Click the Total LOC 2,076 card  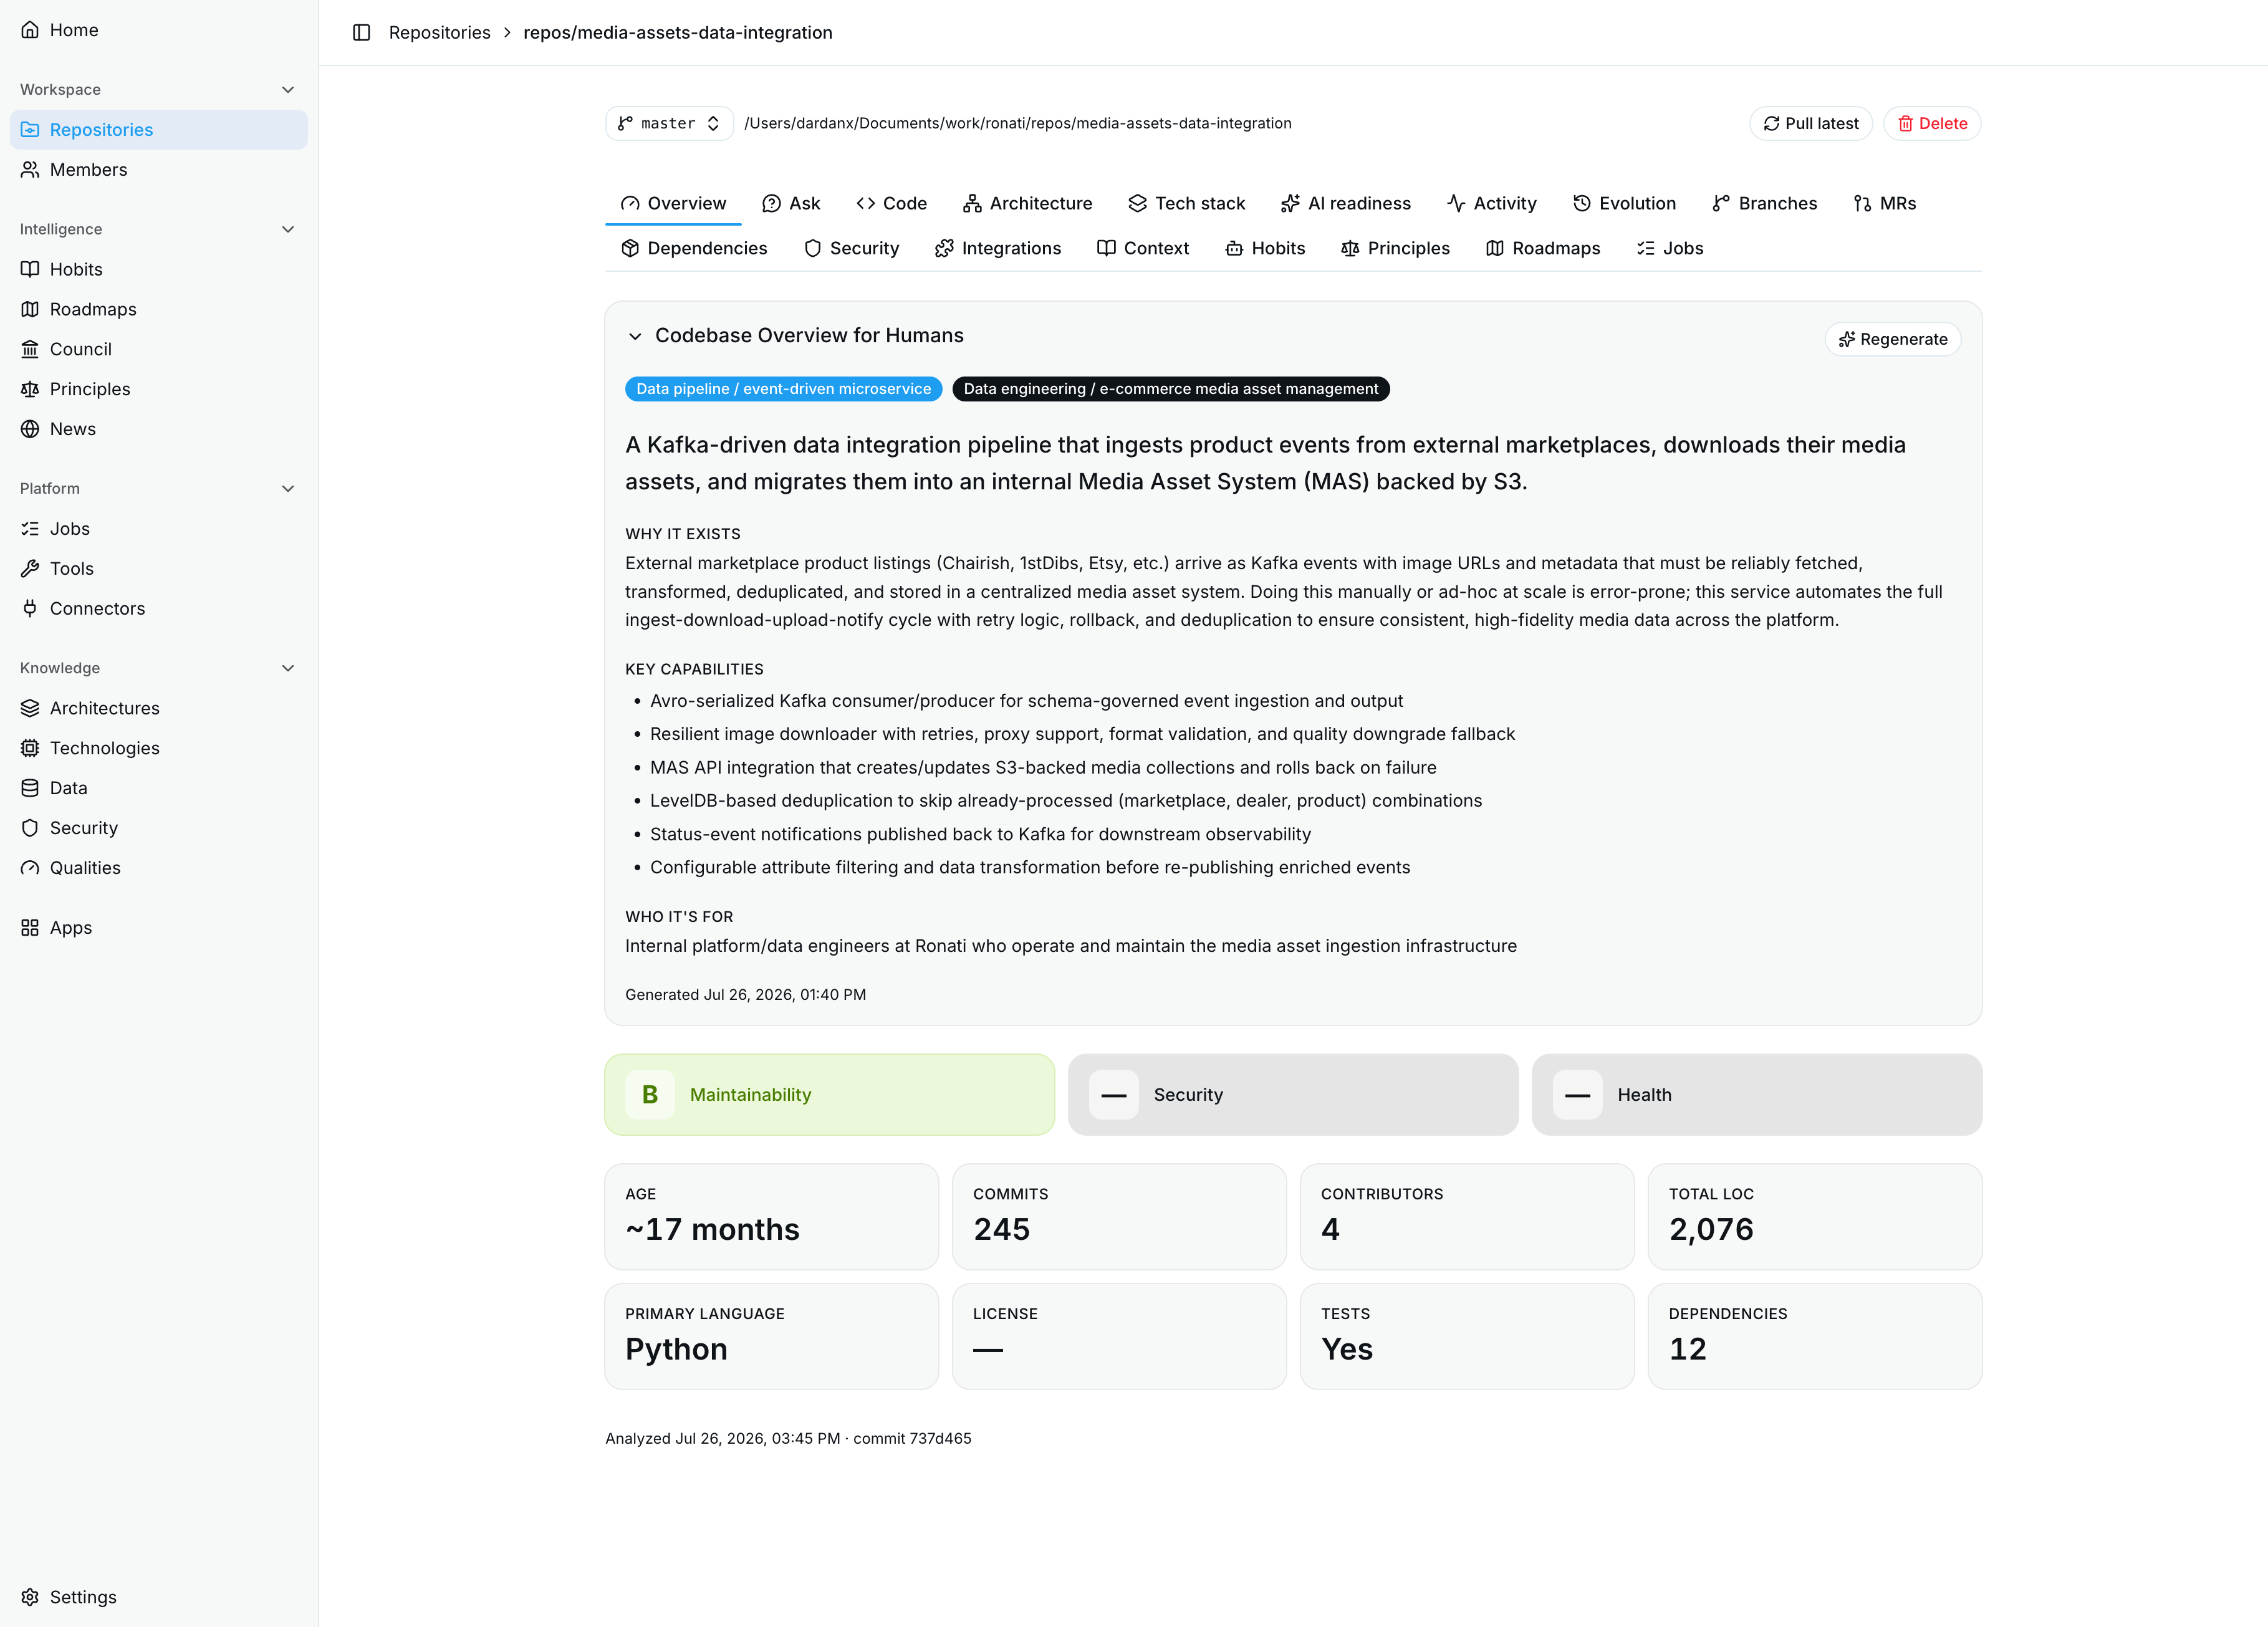[x=1815, y=1216]
